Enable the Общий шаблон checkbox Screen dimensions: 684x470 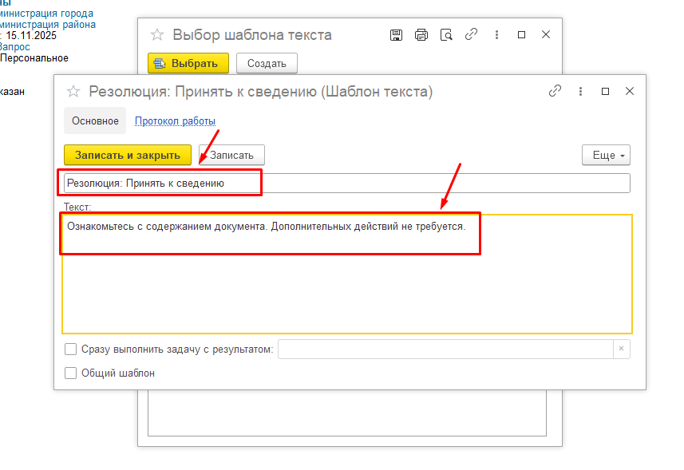70,373
